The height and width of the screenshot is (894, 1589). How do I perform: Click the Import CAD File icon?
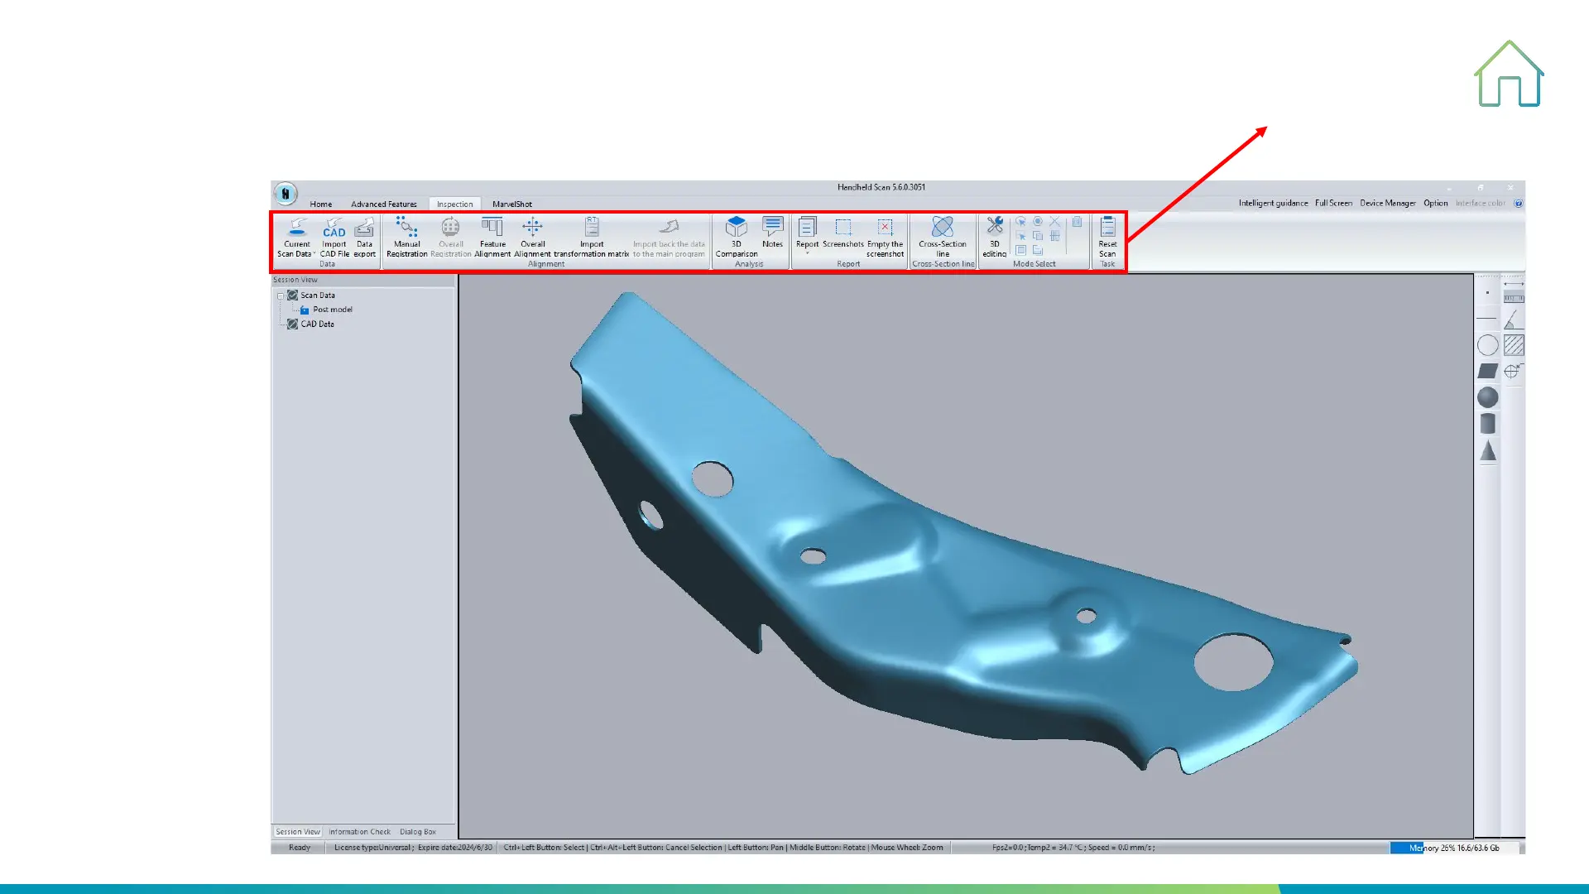coord(334,228)
